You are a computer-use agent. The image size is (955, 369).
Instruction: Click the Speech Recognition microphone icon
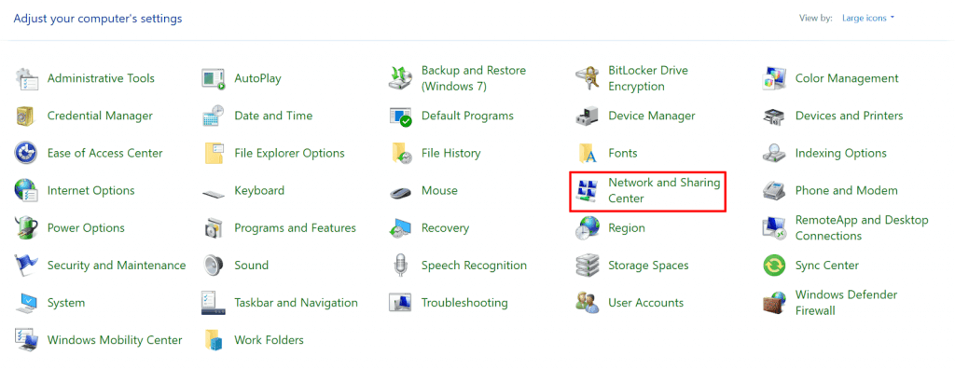(400, 266)
